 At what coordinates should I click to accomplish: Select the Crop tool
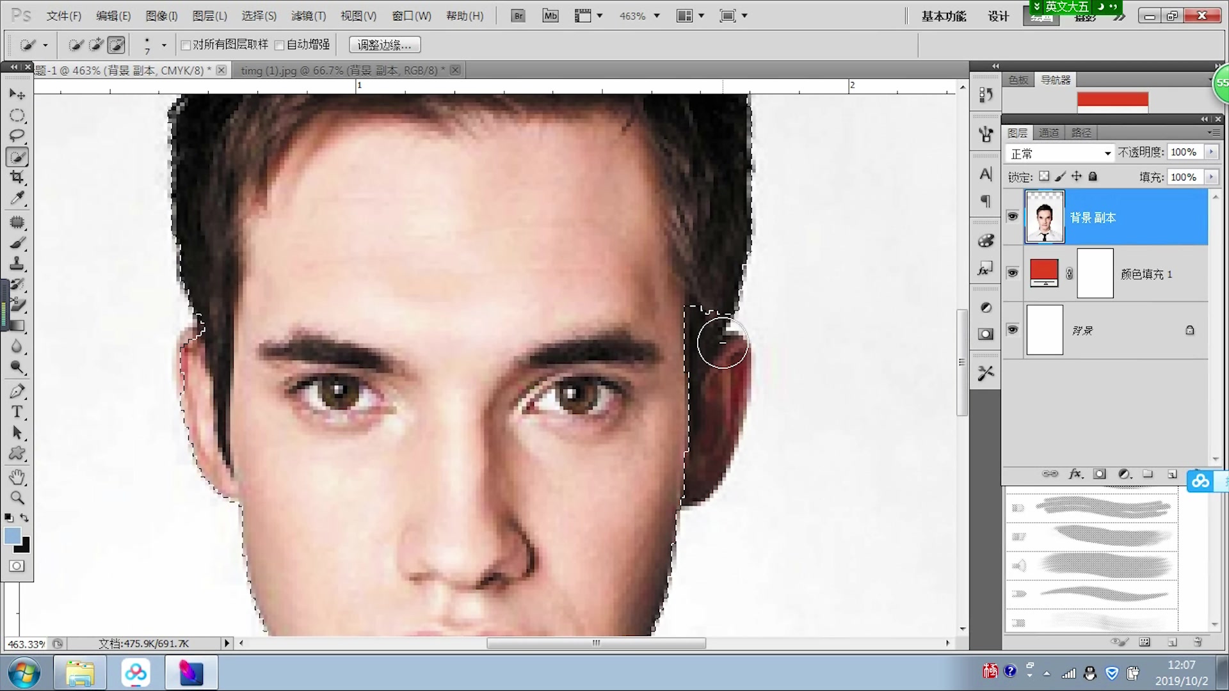pyautogui.click(x=17, y=177)
